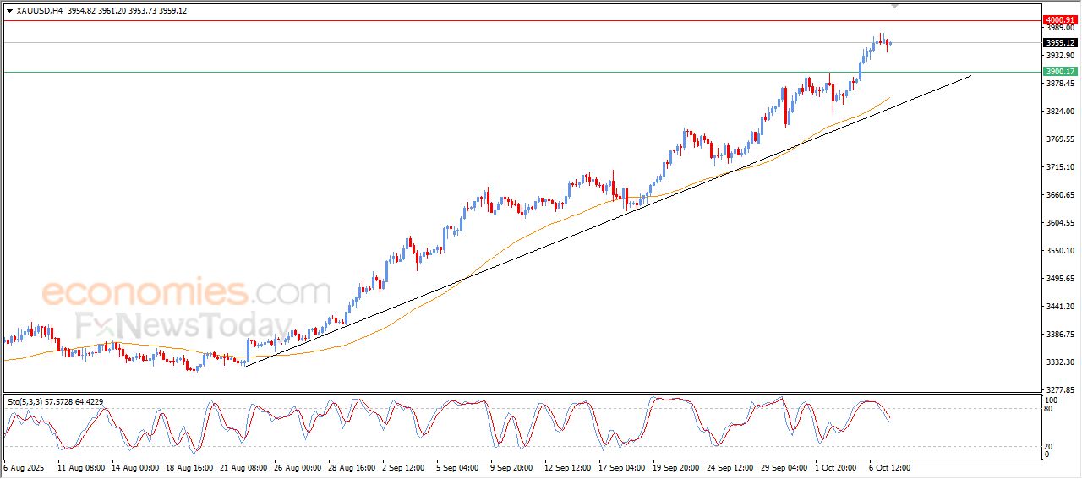Click the green 3900.17 price label

(x=1059, y=72)
